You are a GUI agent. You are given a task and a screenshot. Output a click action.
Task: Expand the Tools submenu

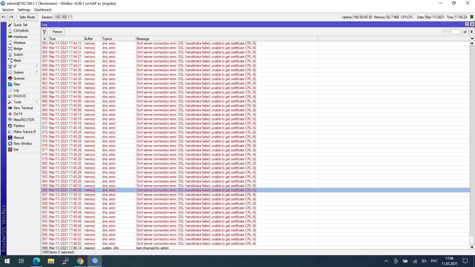(x=37, y=102)
